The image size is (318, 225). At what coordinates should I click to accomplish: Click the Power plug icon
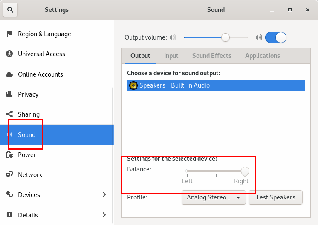pyautogui.click(x=9, y=155)
